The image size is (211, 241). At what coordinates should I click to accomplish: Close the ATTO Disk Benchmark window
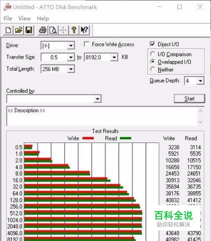200,7
